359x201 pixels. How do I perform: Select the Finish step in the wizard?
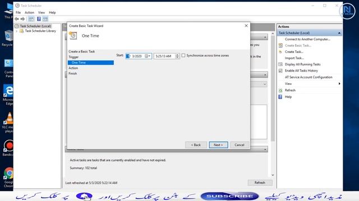[x=72, y=73]
